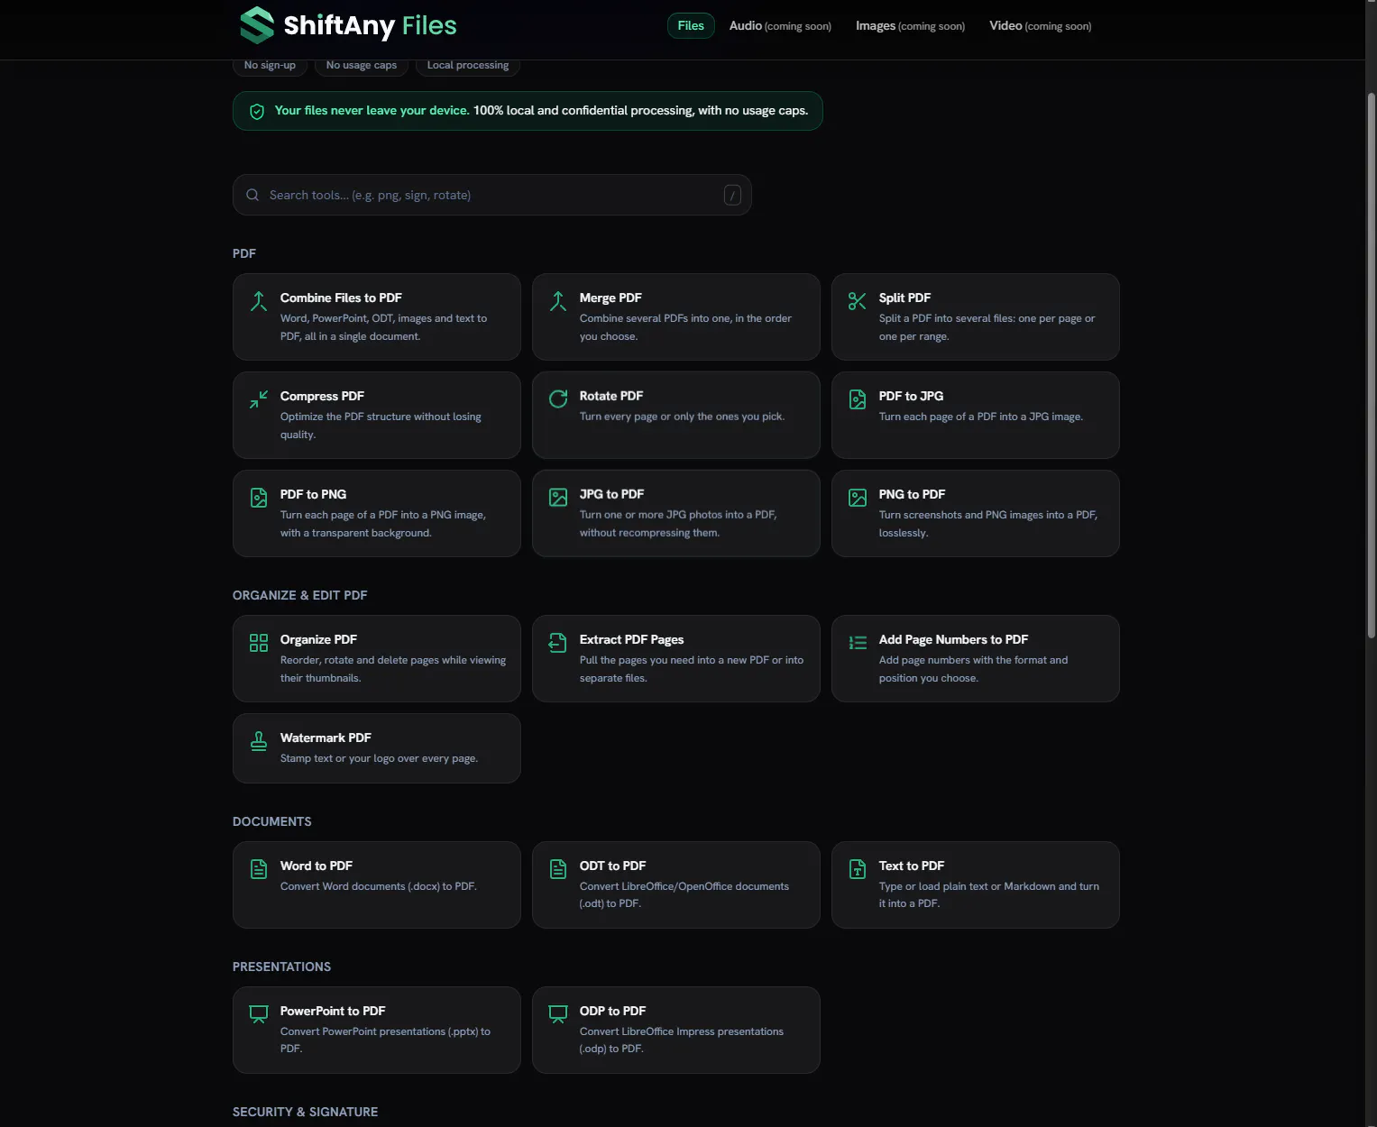Open the Add Page Numbers to PDF title
This screenshot has width=1377, height=1127.
pyautogui.click(x=953, y=639)
